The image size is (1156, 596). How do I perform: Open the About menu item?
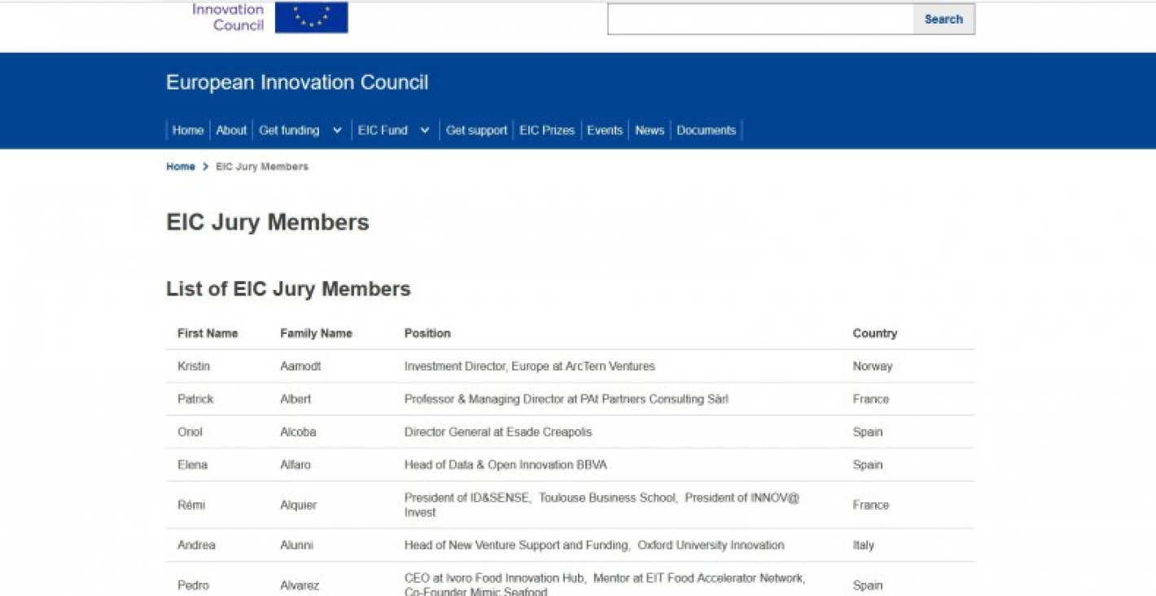[x=231, y=130]
